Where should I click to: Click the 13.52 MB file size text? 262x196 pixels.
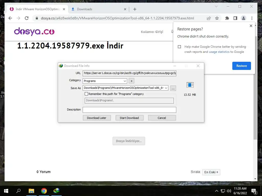click(x=190, y=95)
